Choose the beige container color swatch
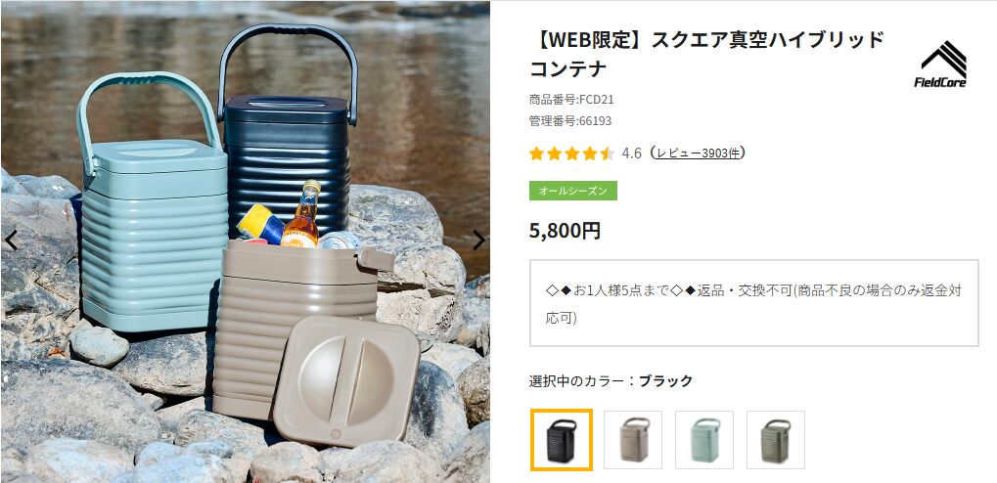Viewport: 997px width, 483px height. click(x=633, y=440)
